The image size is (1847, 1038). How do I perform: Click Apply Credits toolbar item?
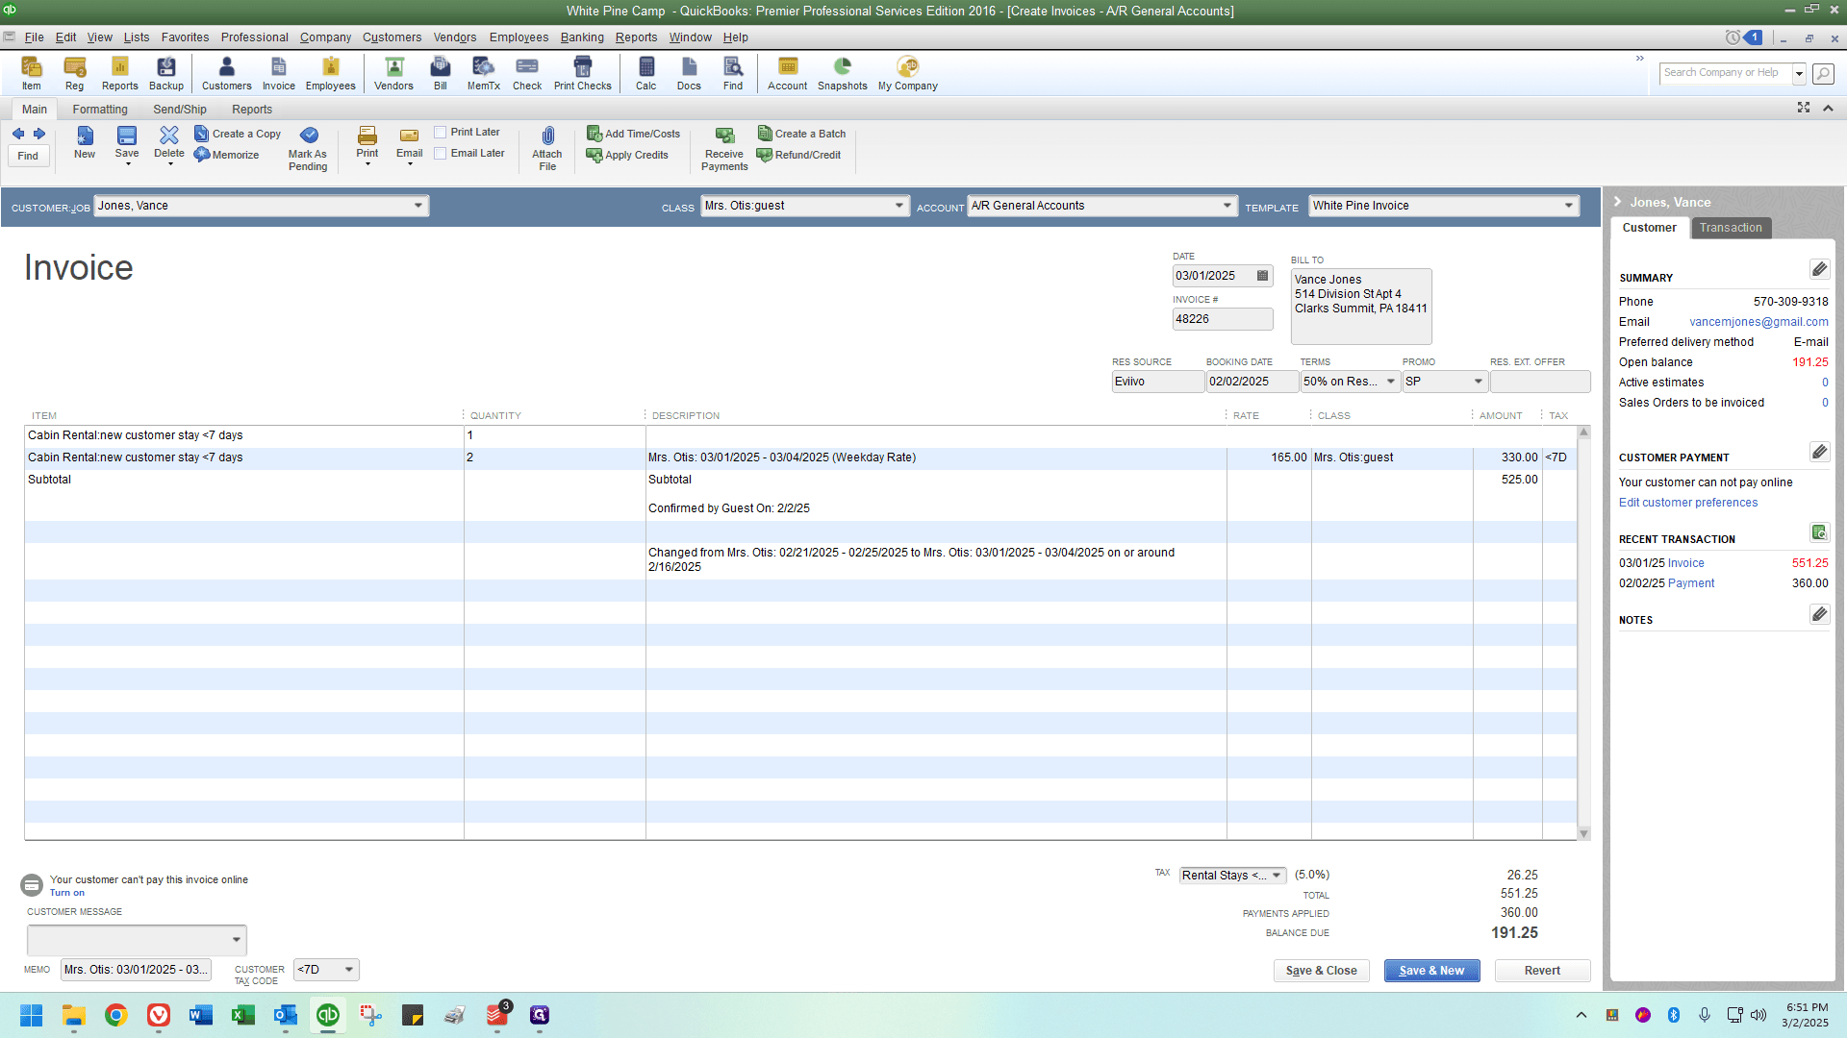coord(627,155)
